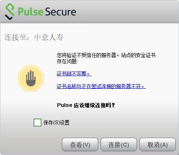The width and height of the screenshot is (179, 155).
Task: Click the 存在问题: text line
Action: [67, 61]
